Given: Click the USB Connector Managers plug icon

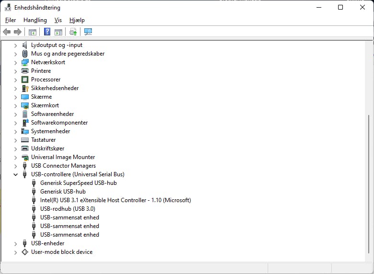Looking at the screenshot, I should [x=24, y=166].
